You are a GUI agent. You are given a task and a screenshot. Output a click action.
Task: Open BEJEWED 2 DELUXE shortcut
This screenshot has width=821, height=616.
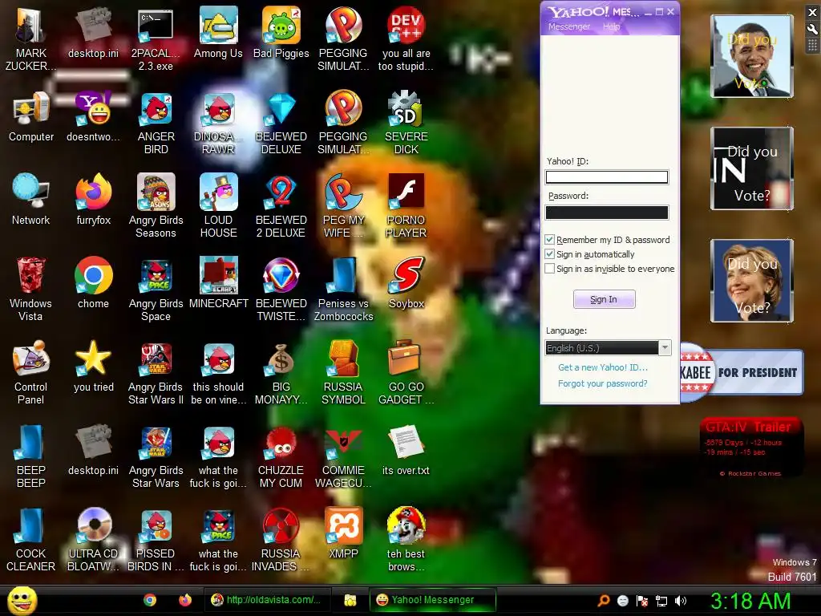281,206
